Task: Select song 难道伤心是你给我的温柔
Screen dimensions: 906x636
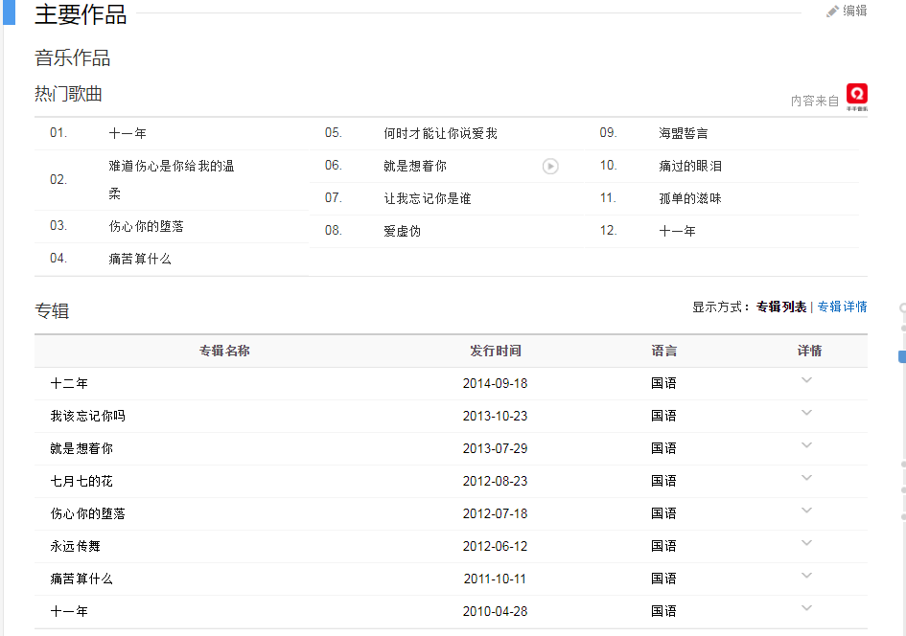Action: pos(171,167)
